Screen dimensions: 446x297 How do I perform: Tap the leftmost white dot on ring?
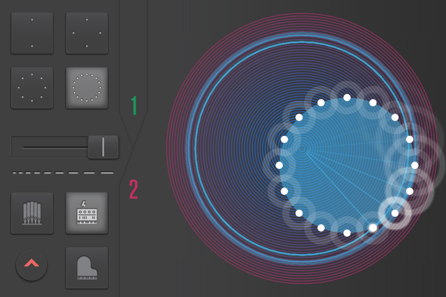pyautogui.click(x=279, y=165)
